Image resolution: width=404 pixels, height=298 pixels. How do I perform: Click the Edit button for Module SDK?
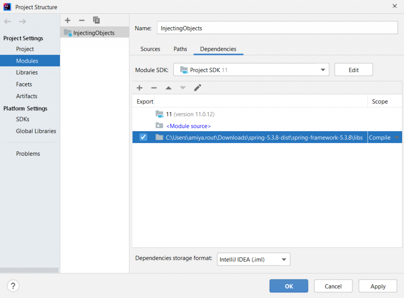(x=353, y=70)
